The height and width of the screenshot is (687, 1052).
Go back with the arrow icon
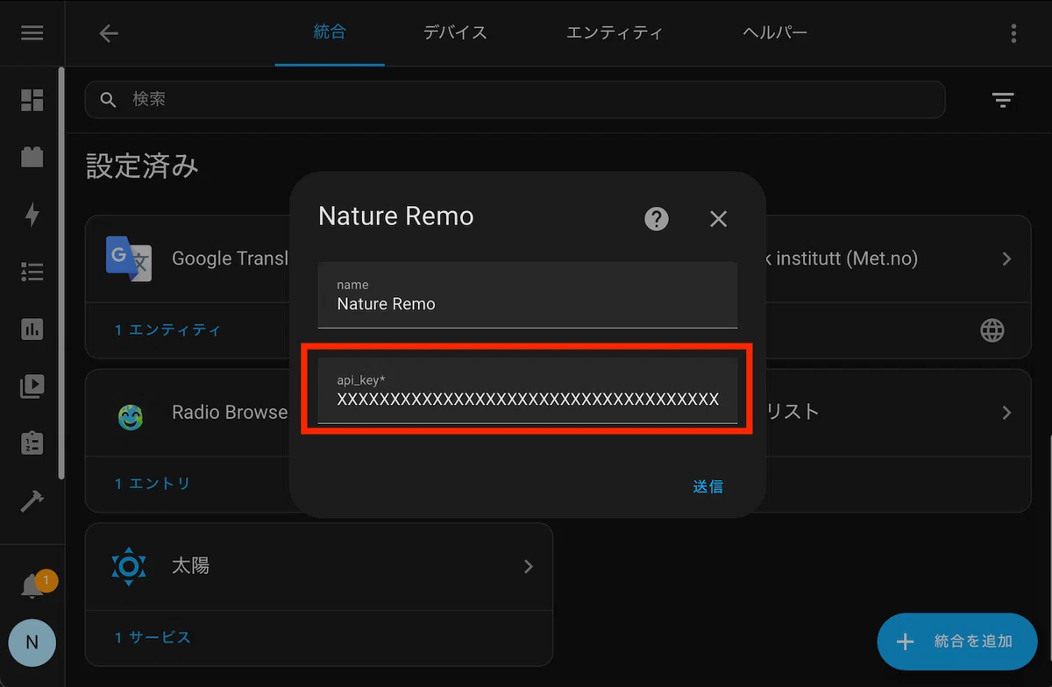[109, 33]
